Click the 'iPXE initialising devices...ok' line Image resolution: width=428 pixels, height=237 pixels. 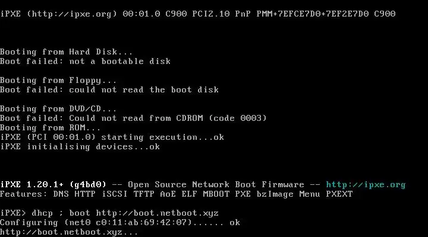click(x=80, y=147)
